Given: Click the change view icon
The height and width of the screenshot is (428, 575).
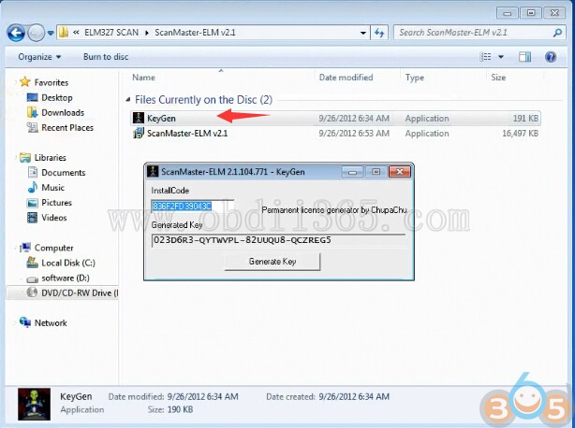Looking at the screenshot, I should (x=486, y=57).
